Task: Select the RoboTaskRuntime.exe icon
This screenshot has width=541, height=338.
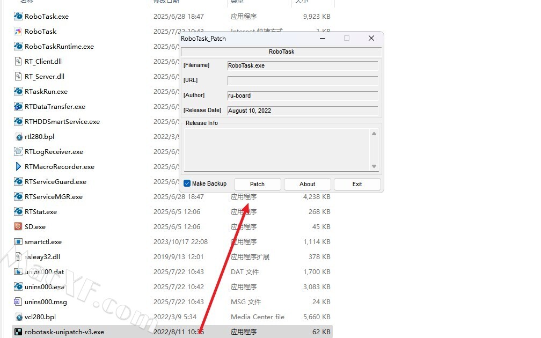Action: pyautogui.click(x=18, y=46)
